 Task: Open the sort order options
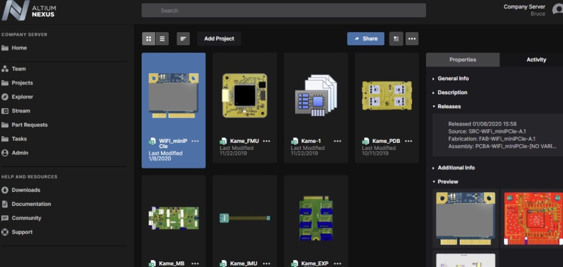point(183,39)
